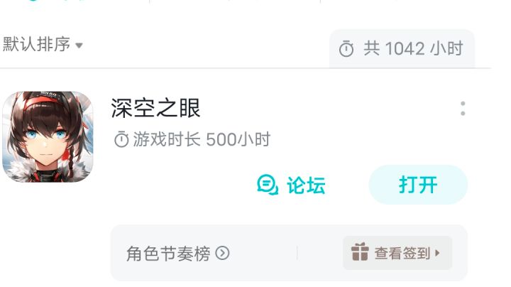Image resolution: width=511 pixels, height=287 pixels.
Task: Open the total playtime 共 1042 小时 badge
Action: (402, 49)
